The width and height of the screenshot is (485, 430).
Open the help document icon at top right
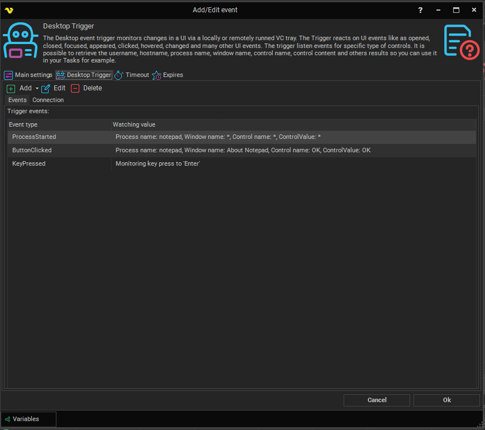461,42
